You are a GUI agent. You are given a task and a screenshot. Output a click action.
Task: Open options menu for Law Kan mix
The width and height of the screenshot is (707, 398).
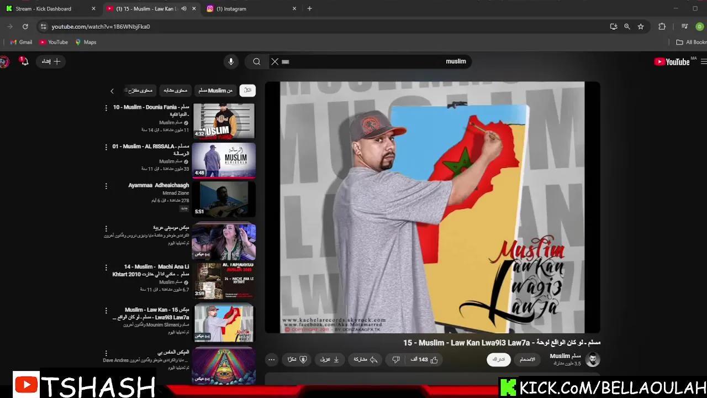(x=106, y=311)
